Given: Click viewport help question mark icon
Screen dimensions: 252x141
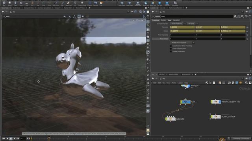Looking at the screenshot, I should pos(148,16).
